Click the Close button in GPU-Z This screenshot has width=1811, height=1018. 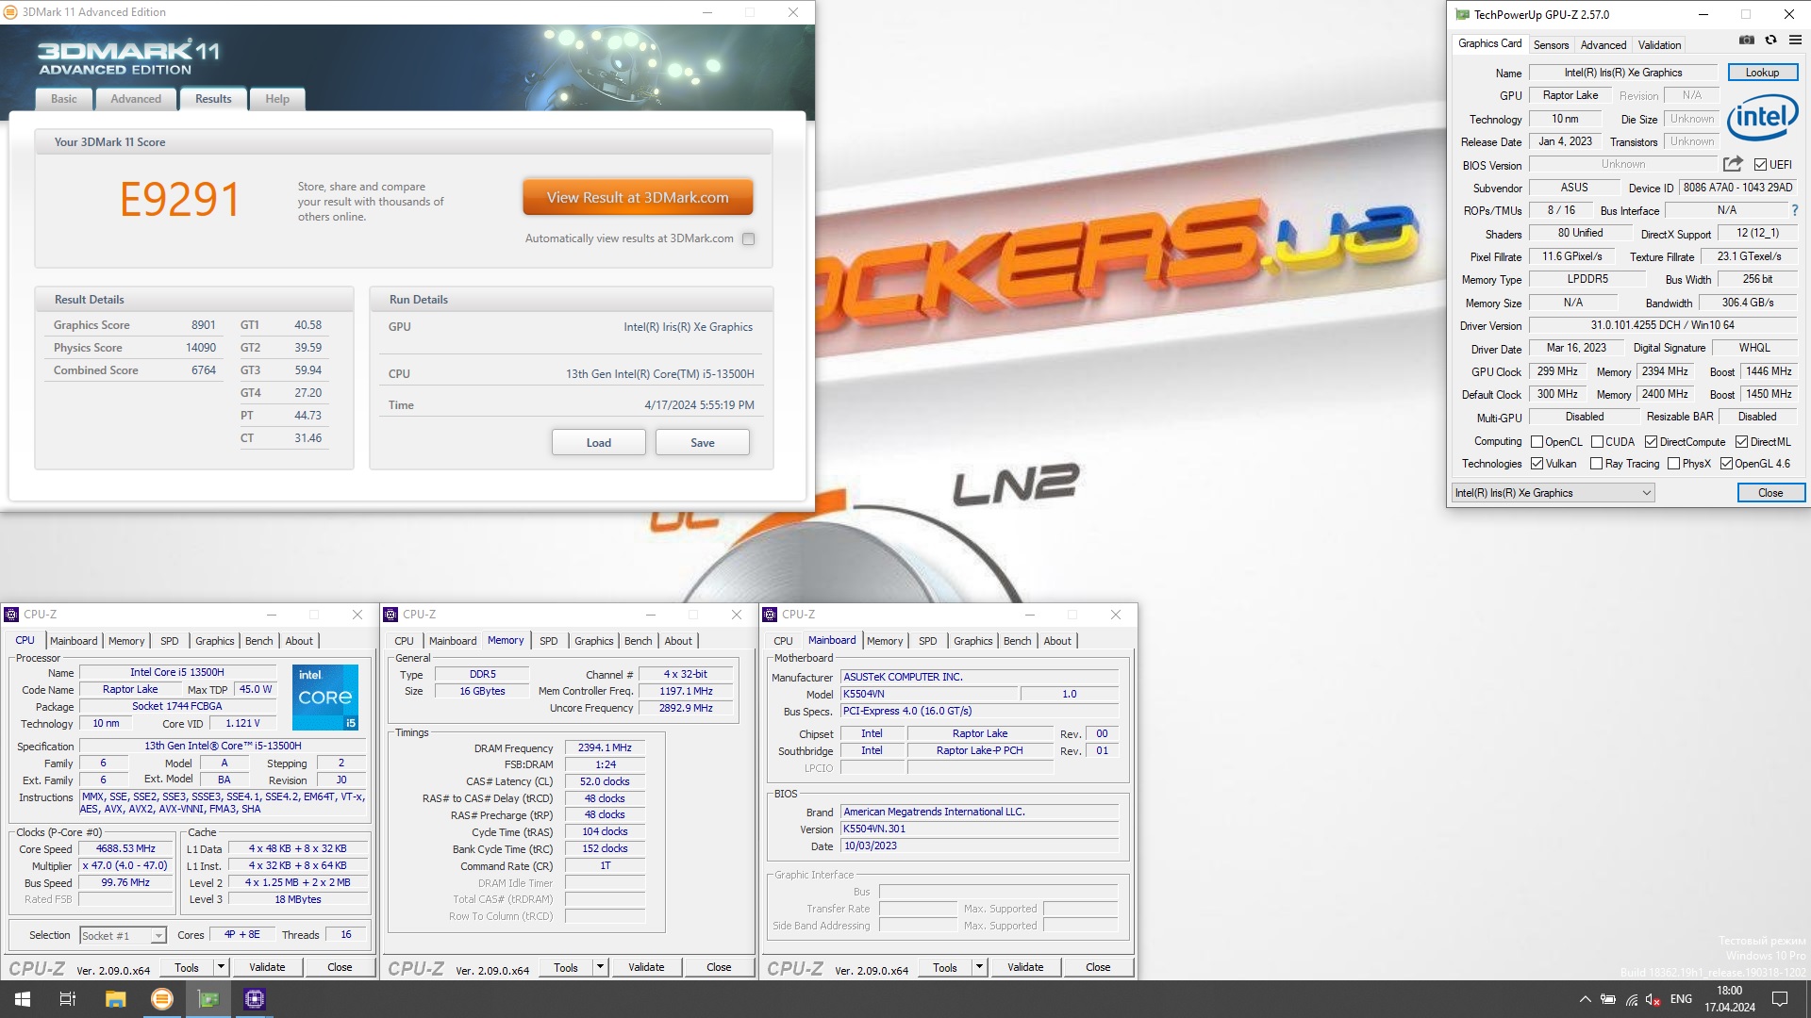pos(1770,493)
